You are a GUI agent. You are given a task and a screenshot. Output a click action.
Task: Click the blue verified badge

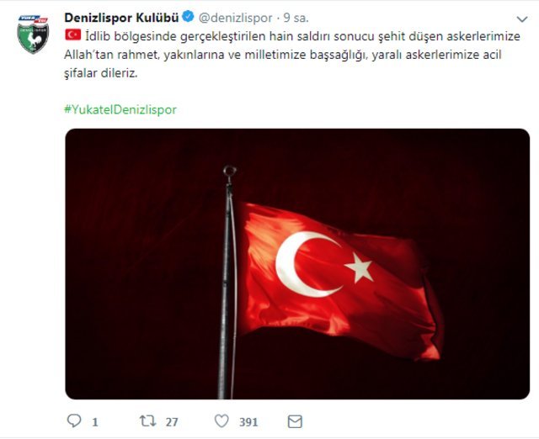point(188,17)
